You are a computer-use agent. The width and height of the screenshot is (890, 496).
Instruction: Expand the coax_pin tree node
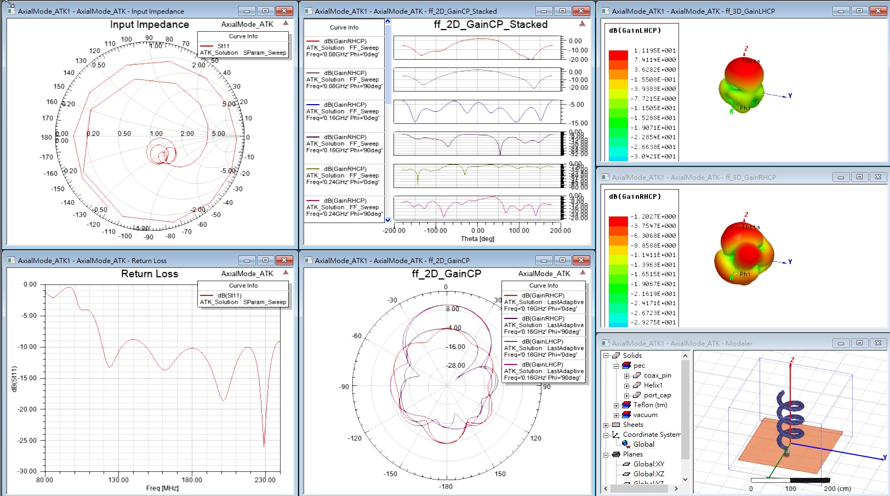click(626, 376)
